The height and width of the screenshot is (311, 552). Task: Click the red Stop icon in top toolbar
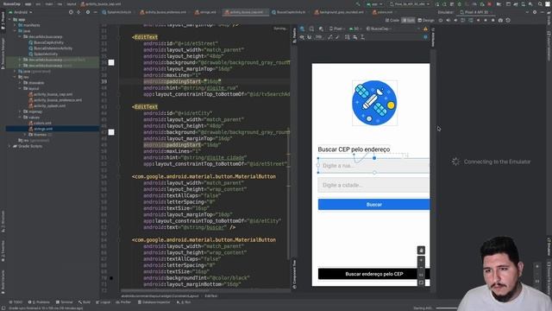point(489,4)
